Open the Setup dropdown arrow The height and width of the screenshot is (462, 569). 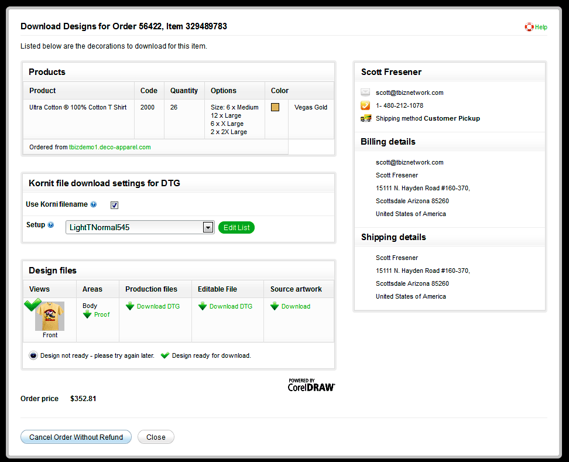208,227
